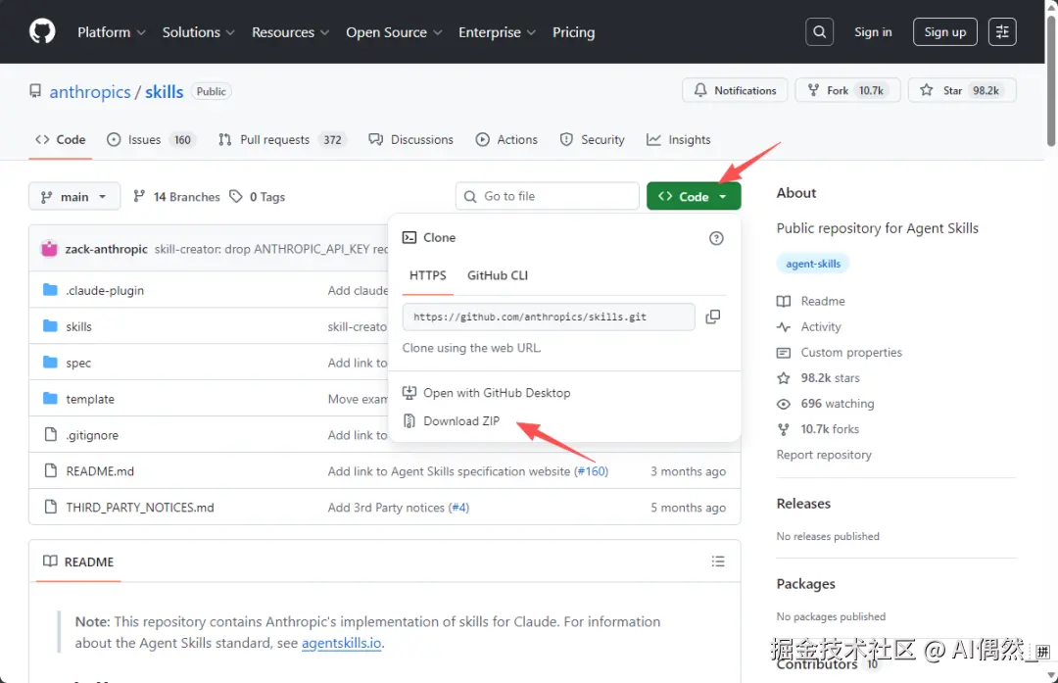
Task: Open the Discussions tab
Action: pyautogui.click(x=410, y=140)
